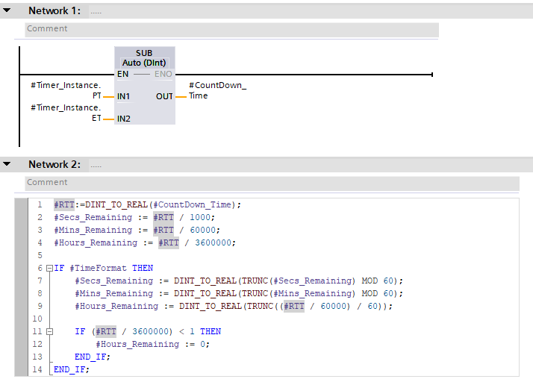The height and width of the screenshot is (382, 533).
Task: Click the EN input of the SUB block
Action: (122, 74)
